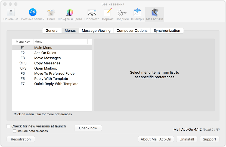Switch to the Synchronization tab
Screen dimensions: 226x147
point(167,30)
